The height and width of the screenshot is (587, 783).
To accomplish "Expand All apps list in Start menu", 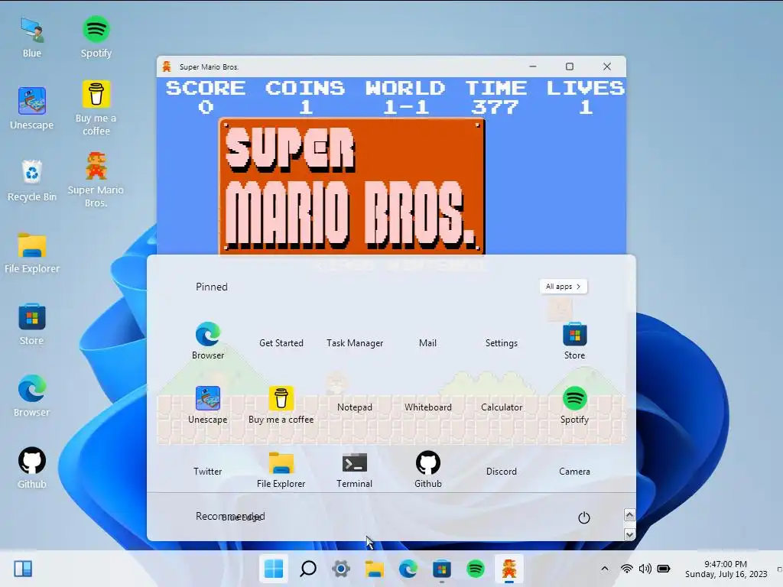I will pos(564,287).
